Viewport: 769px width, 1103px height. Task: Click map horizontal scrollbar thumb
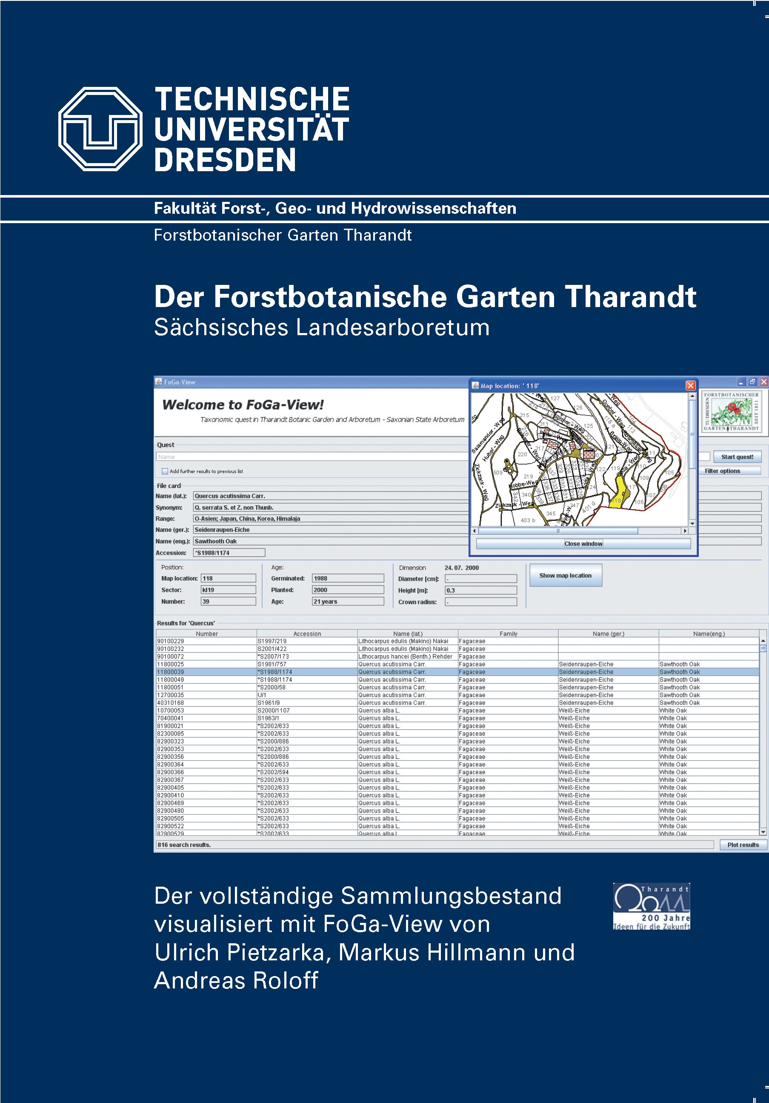558,531
